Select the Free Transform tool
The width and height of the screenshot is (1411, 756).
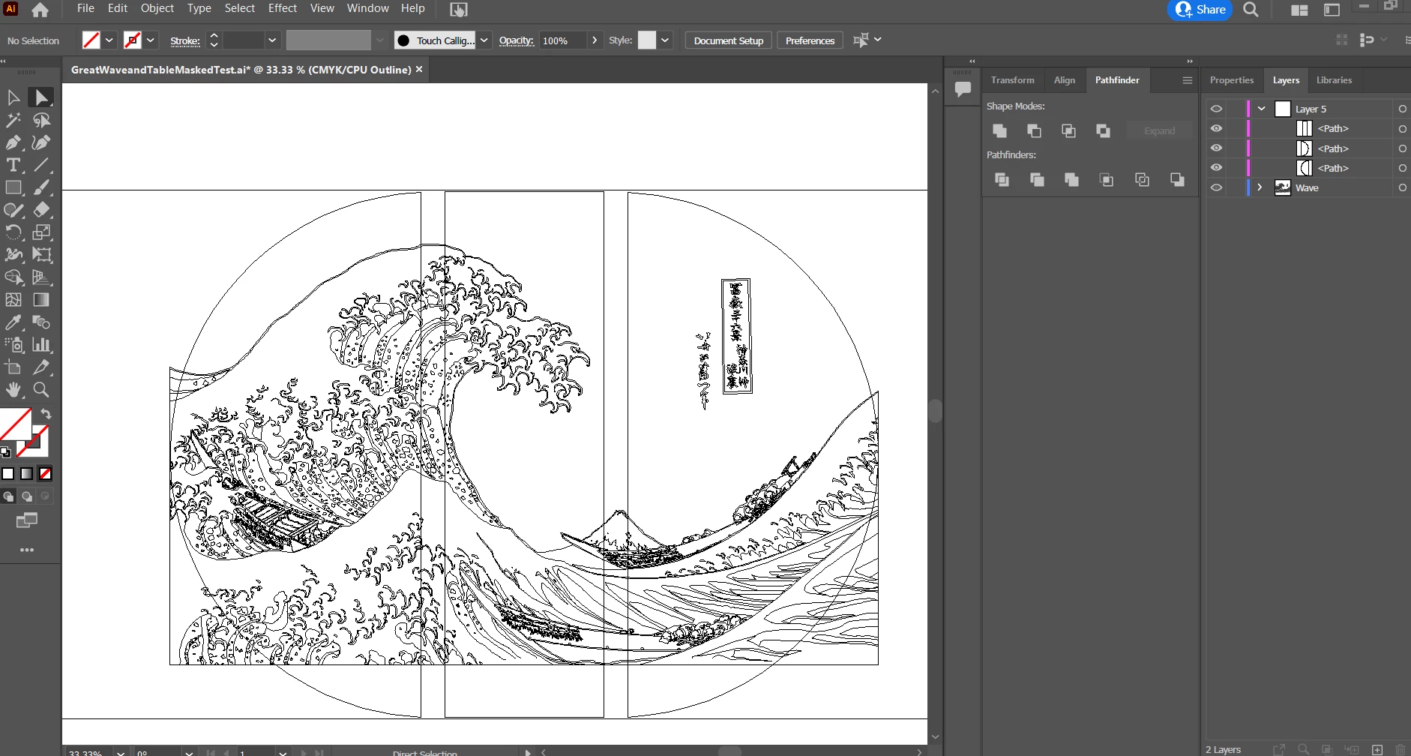41,255
